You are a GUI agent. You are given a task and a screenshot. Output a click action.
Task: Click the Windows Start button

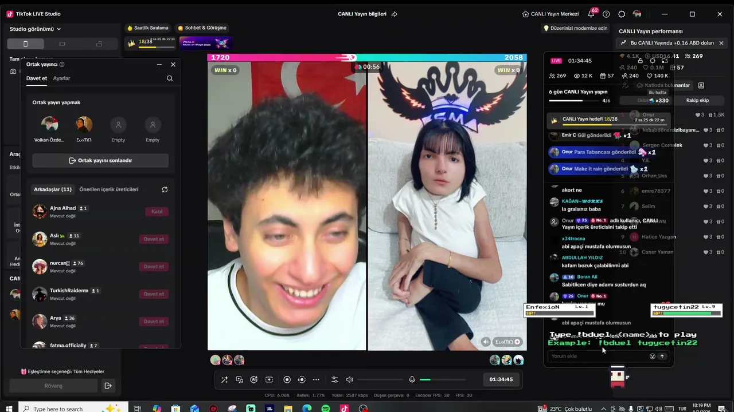coord(10,409)
